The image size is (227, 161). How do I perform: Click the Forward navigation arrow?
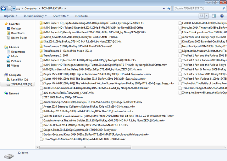click(10, 8)
